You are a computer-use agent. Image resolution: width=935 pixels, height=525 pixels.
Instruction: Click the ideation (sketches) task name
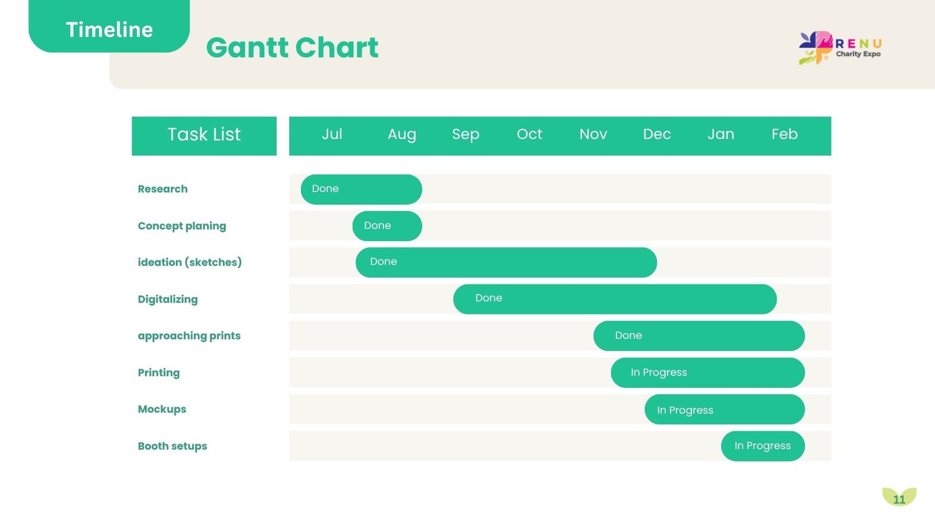189,262
